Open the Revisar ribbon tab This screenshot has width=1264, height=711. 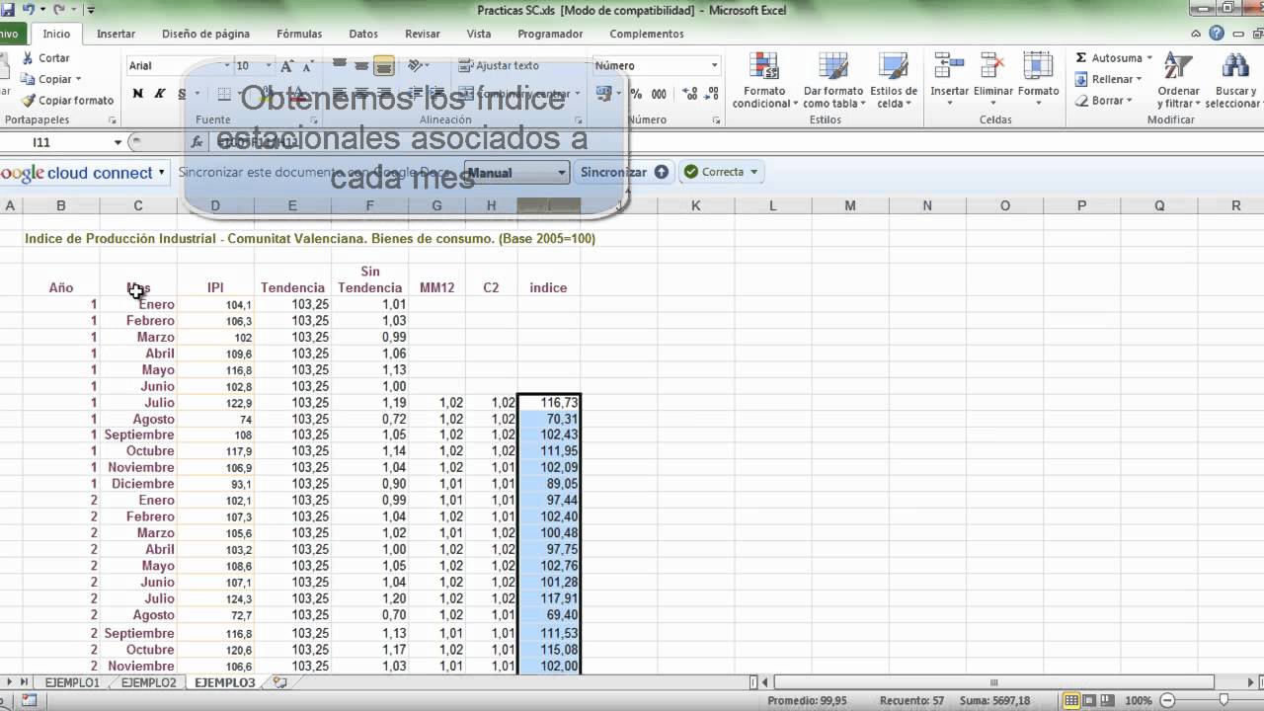tap(423, 34)
